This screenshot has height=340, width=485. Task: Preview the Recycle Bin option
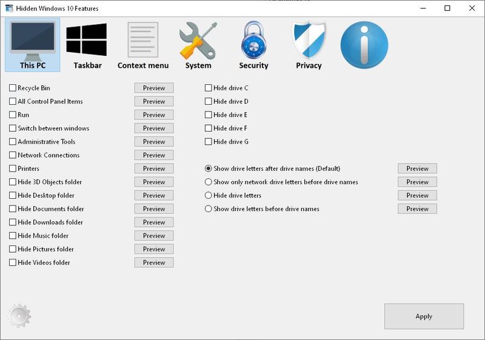(154, 88)
